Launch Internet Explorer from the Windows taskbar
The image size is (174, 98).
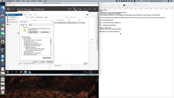tap(21, 72)
